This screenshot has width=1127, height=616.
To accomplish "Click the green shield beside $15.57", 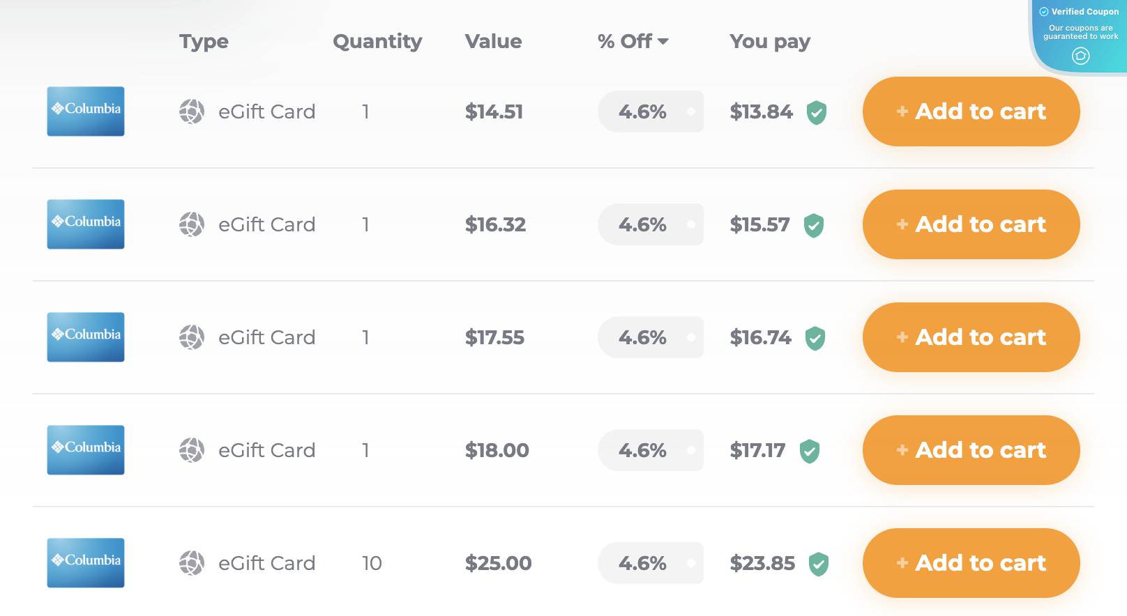I will [812, 224].
